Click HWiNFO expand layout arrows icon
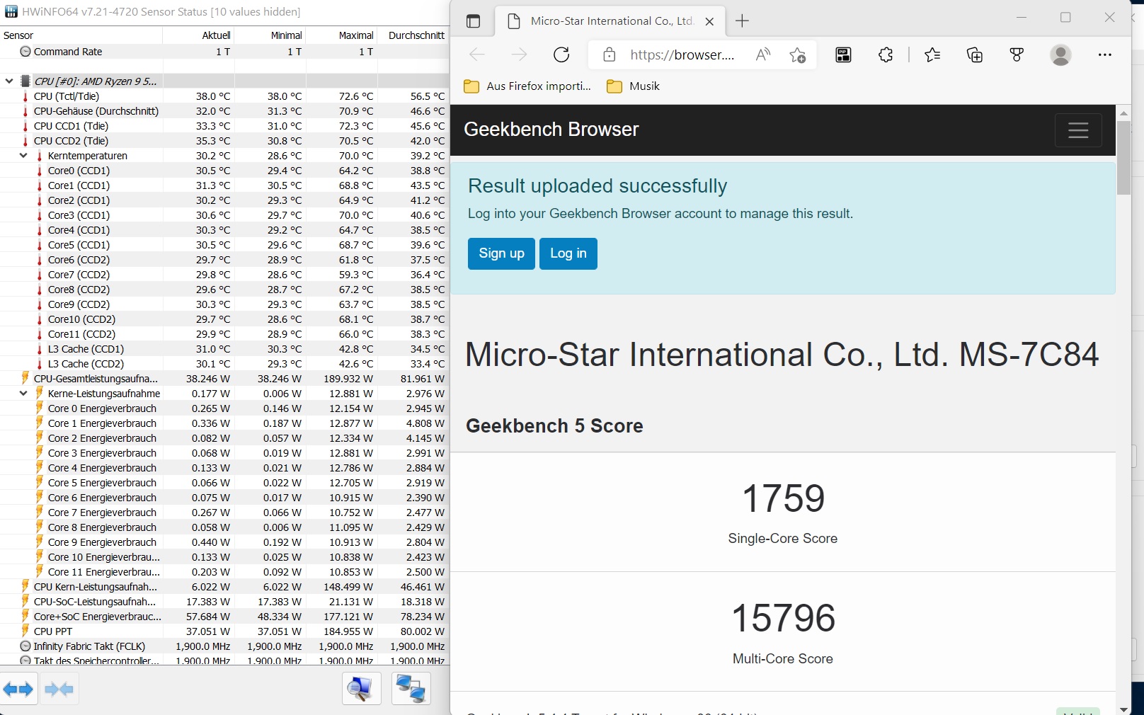1144x715 pixels. pyautogui.click(x=18, y=689)
